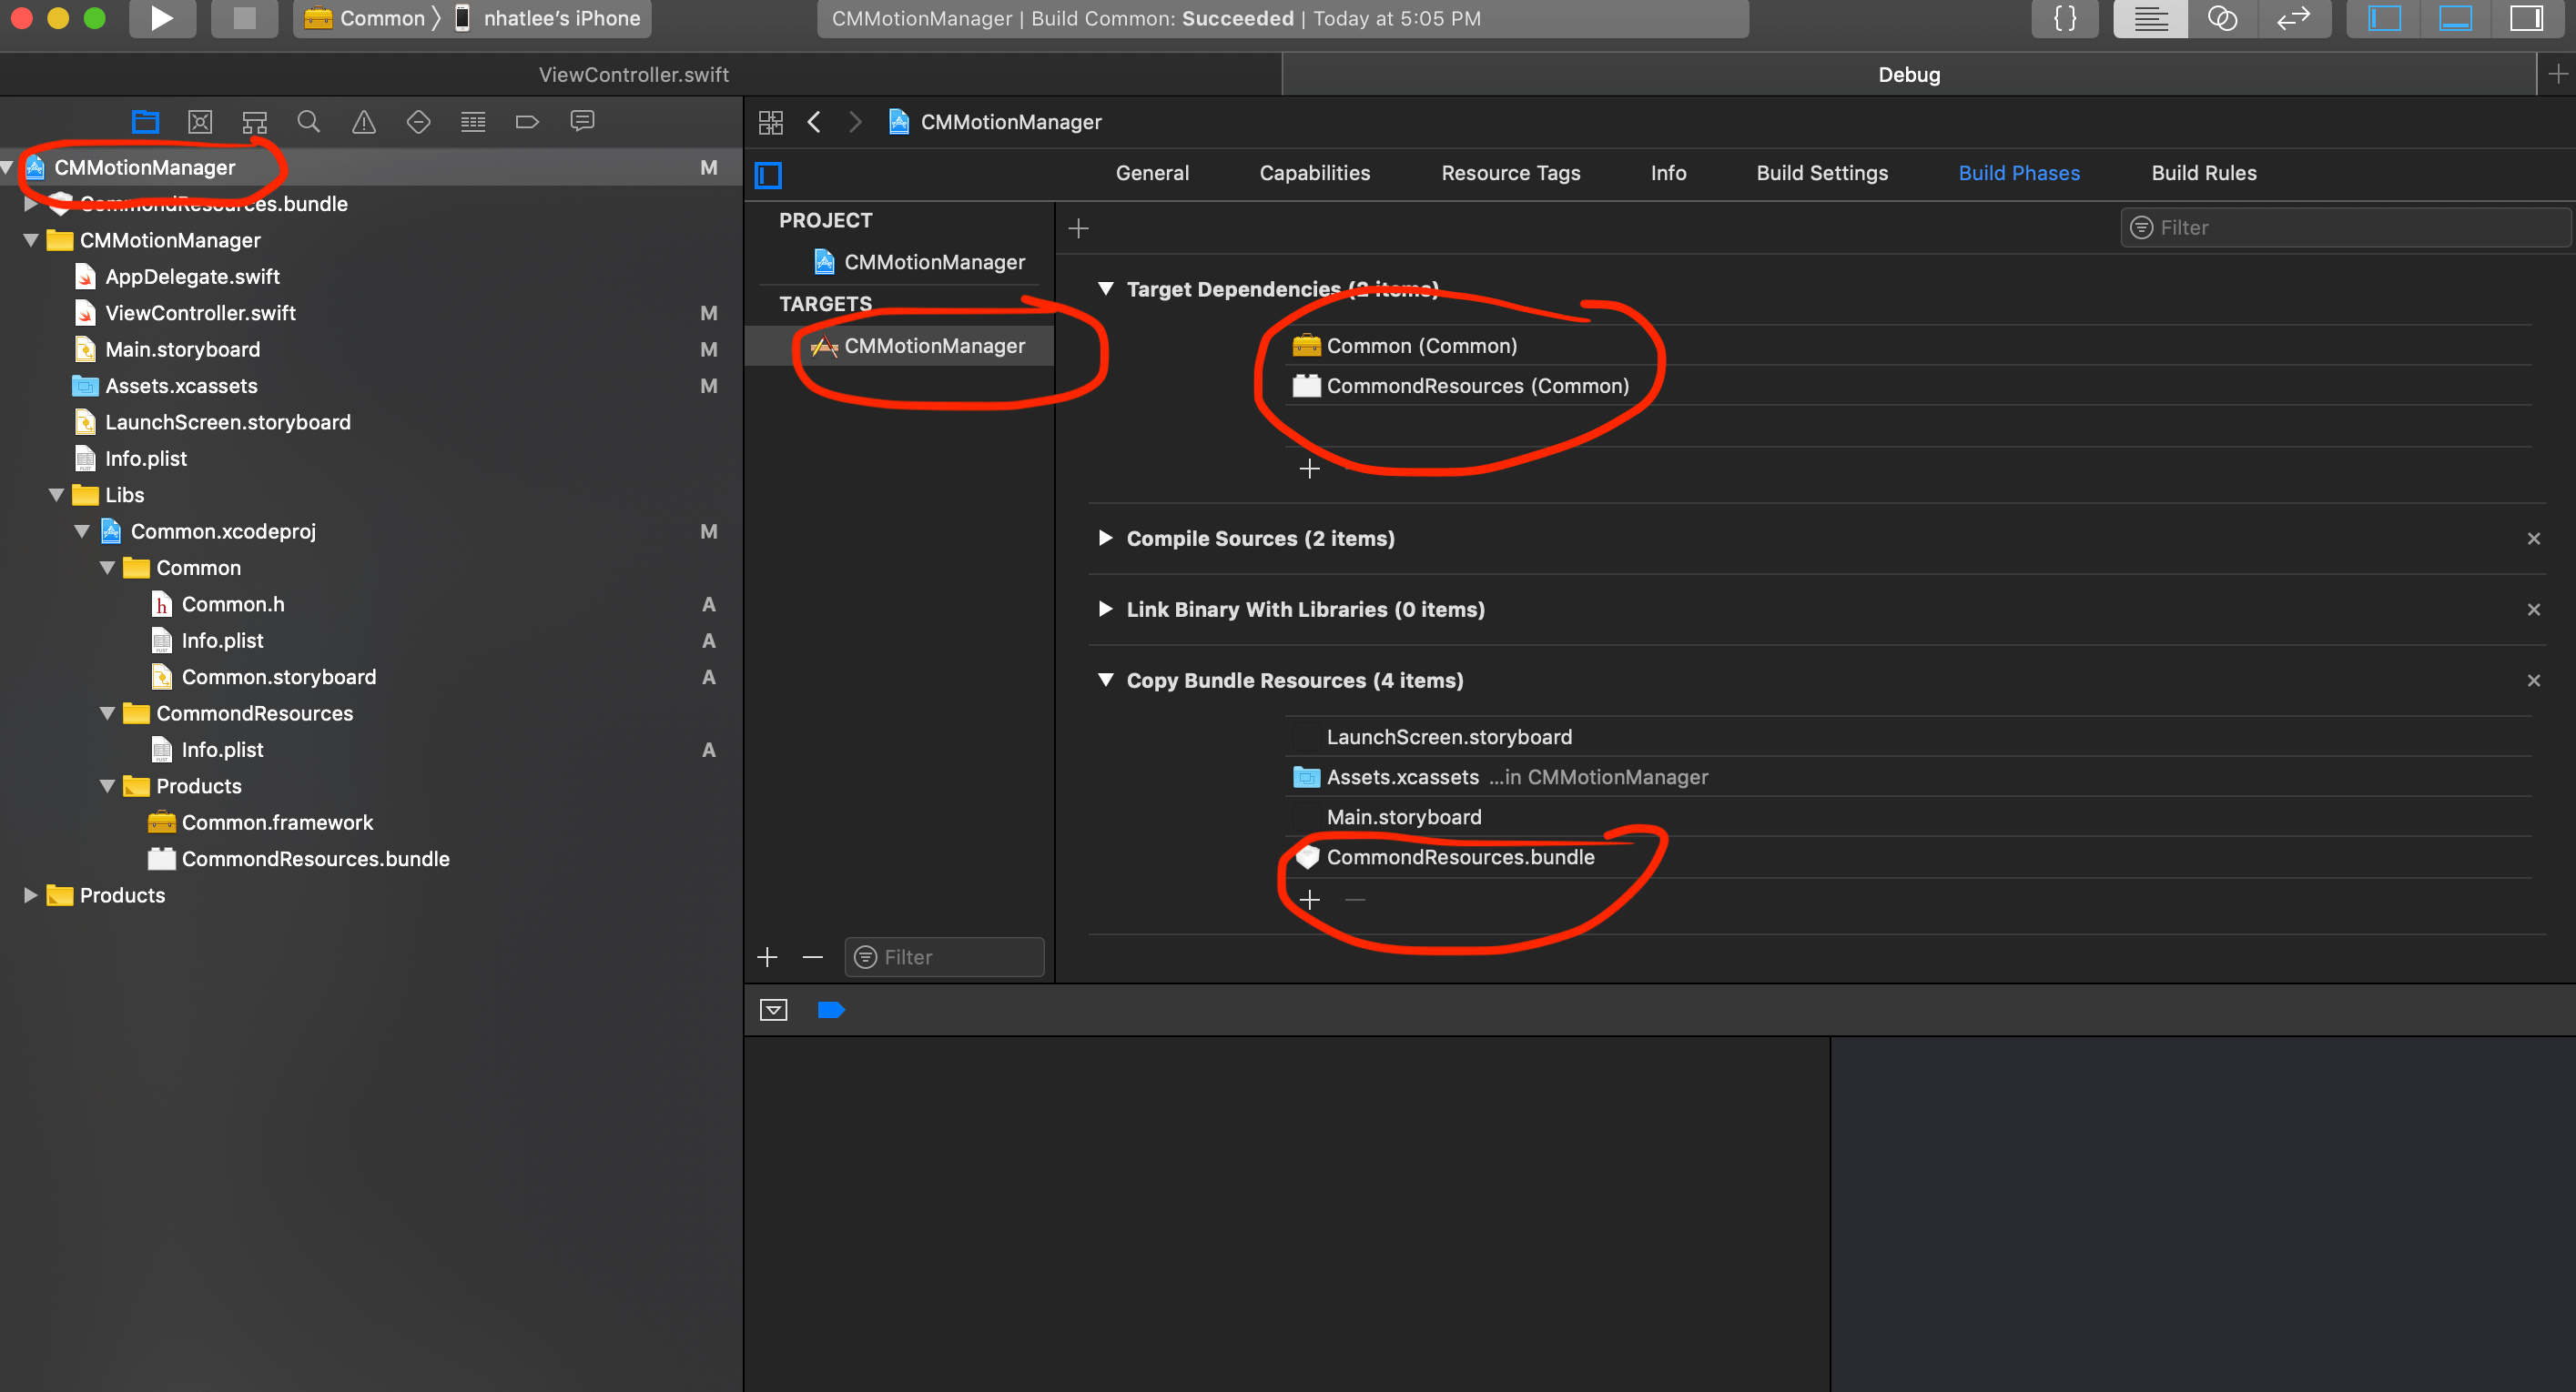Viewport: 2576px width, 1392px height.
Task: Delete the Compile Sources phase
Action: point(2533,539)
